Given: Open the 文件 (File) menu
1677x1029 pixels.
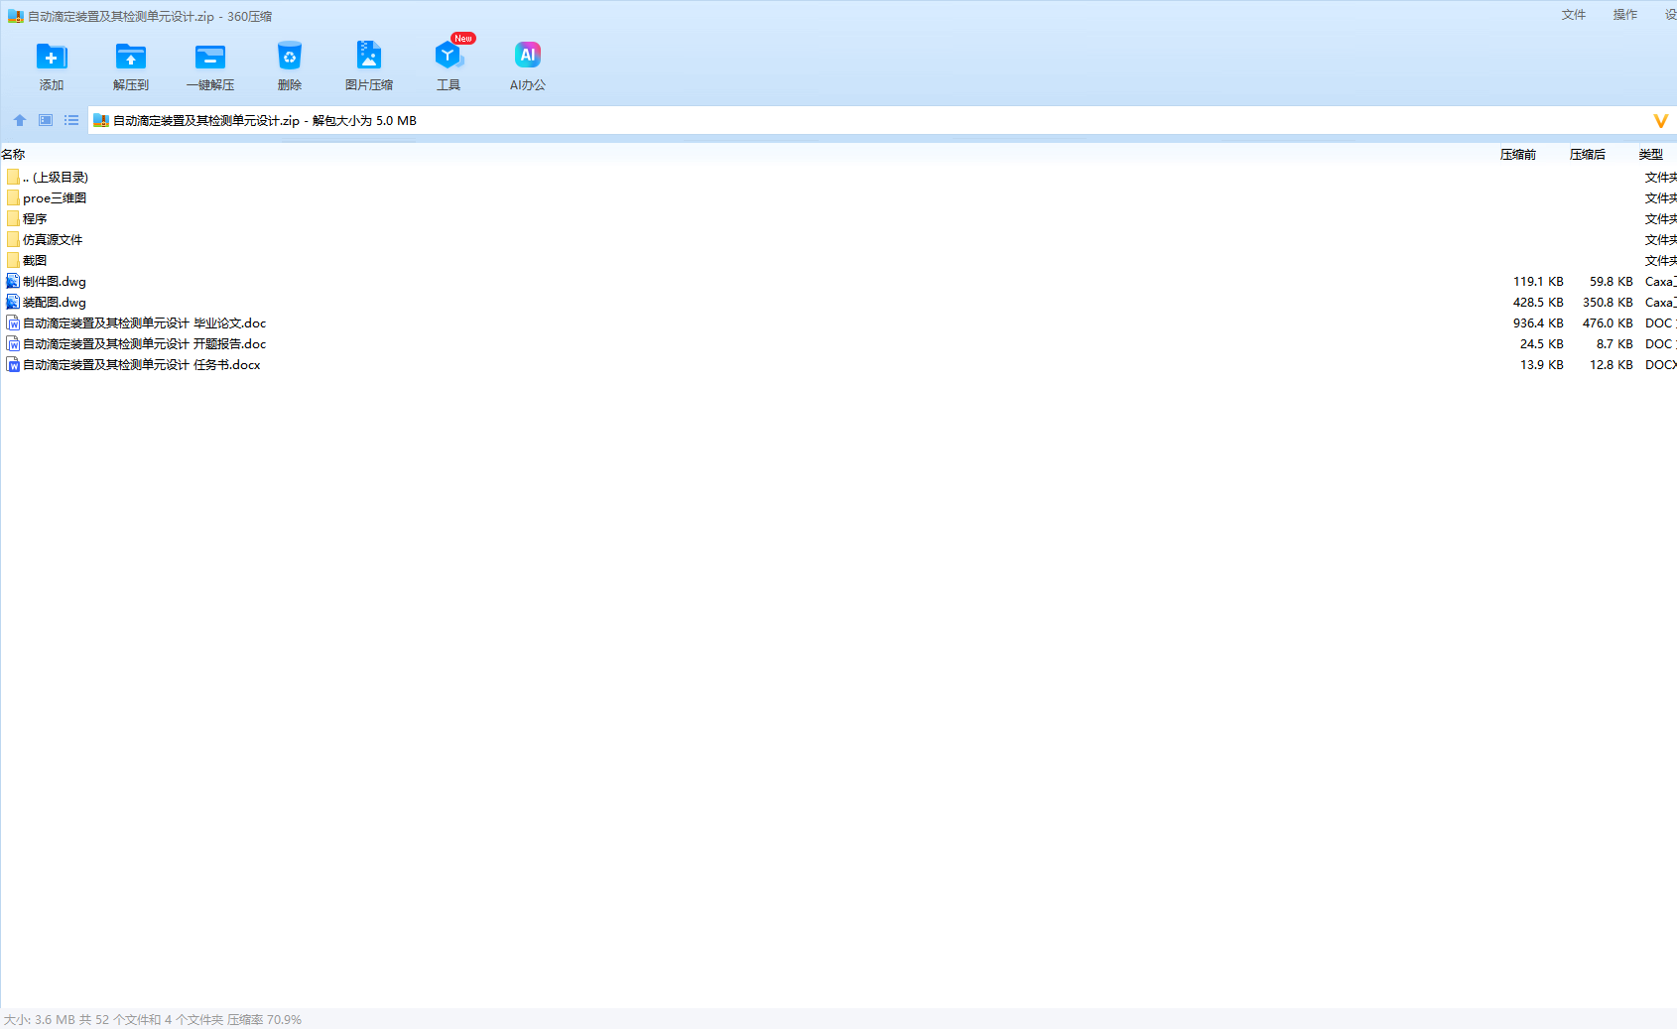Looking at the screenshot, I should (x=1574, y=15).
